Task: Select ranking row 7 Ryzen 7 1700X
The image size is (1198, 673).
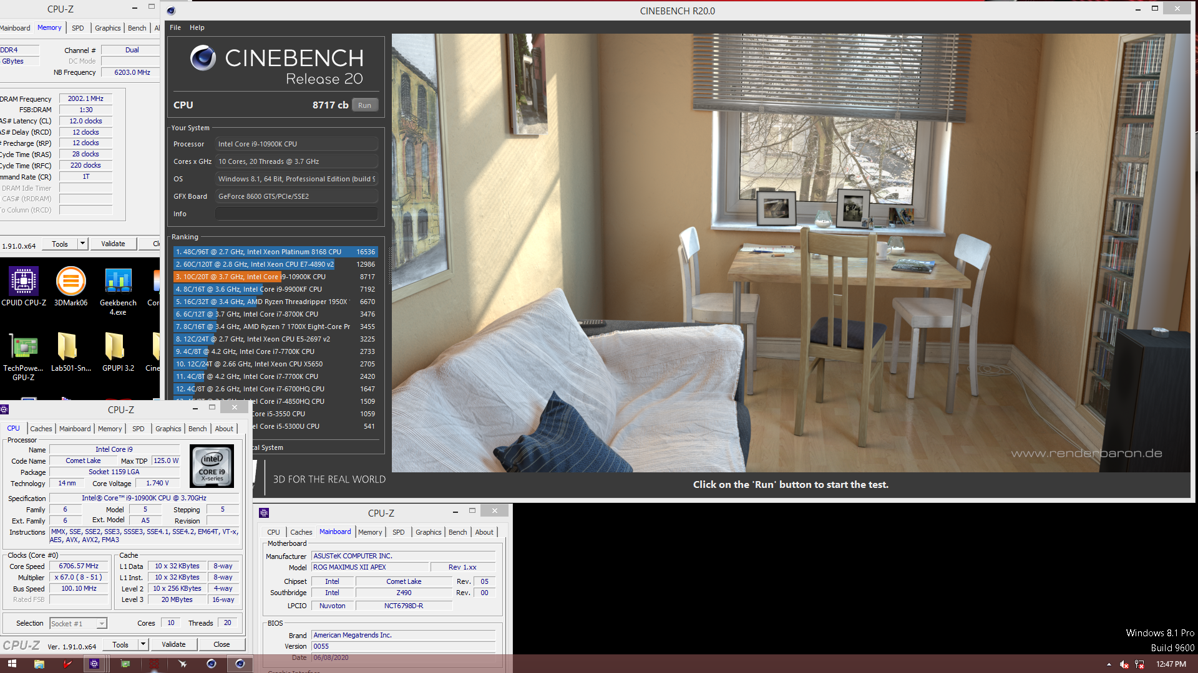Action: [275, 327]
